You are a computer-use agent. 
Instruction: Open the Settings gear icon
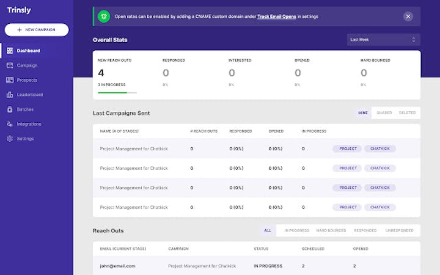pos(10,139)
